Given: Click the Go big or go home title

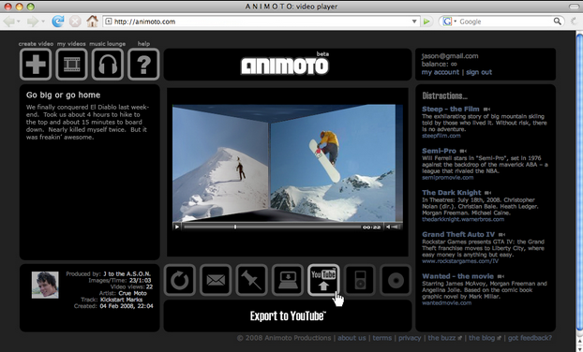Looking at the screenshot, I should pos(63,95).
